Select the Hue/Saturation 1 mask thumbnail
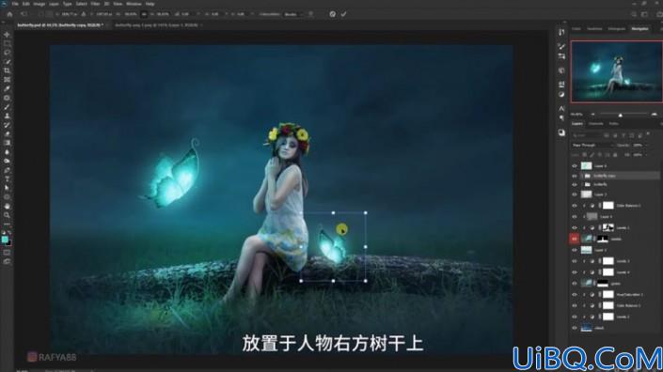This screenshot has height=372, width=663. coord(608,295)
